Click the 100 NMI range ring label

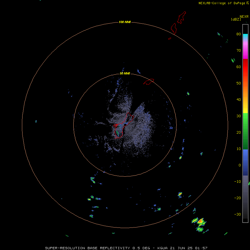(x=125, y=22)
